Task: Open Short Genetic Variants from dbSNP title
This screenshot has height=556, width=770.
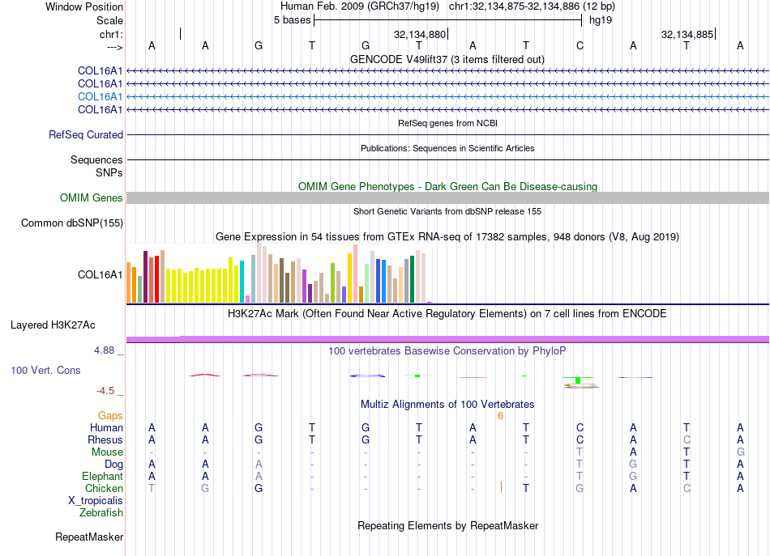Action: click(x=447, y=211)
